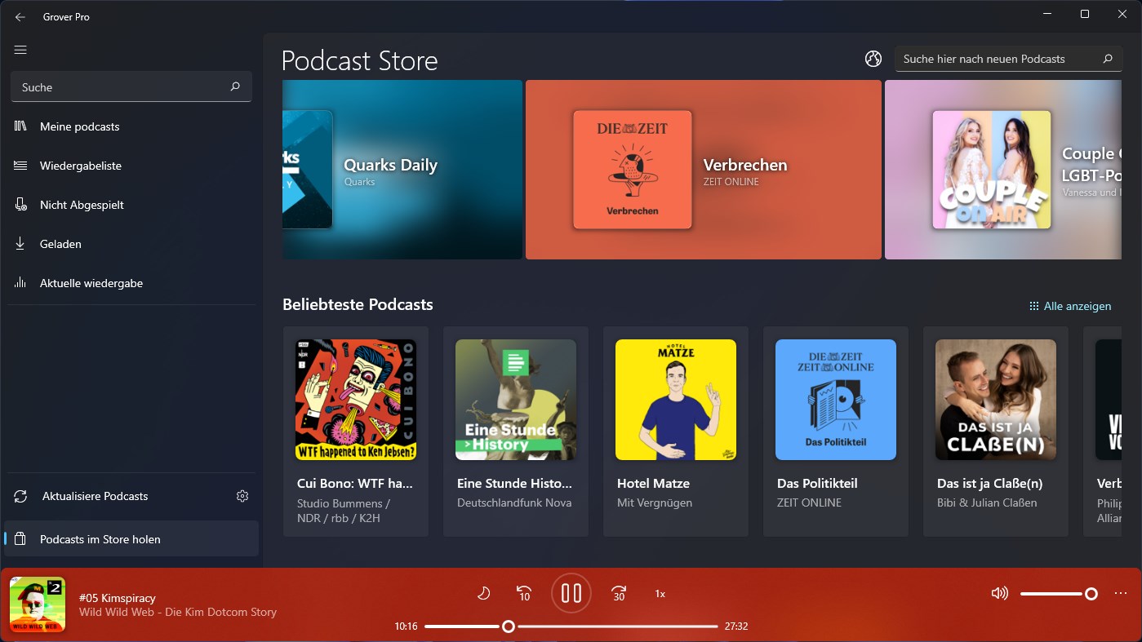Viewport: 1142px width, 642px height.
Task: Select Podcasts im Store holen
Action: [x=131, y=539]
